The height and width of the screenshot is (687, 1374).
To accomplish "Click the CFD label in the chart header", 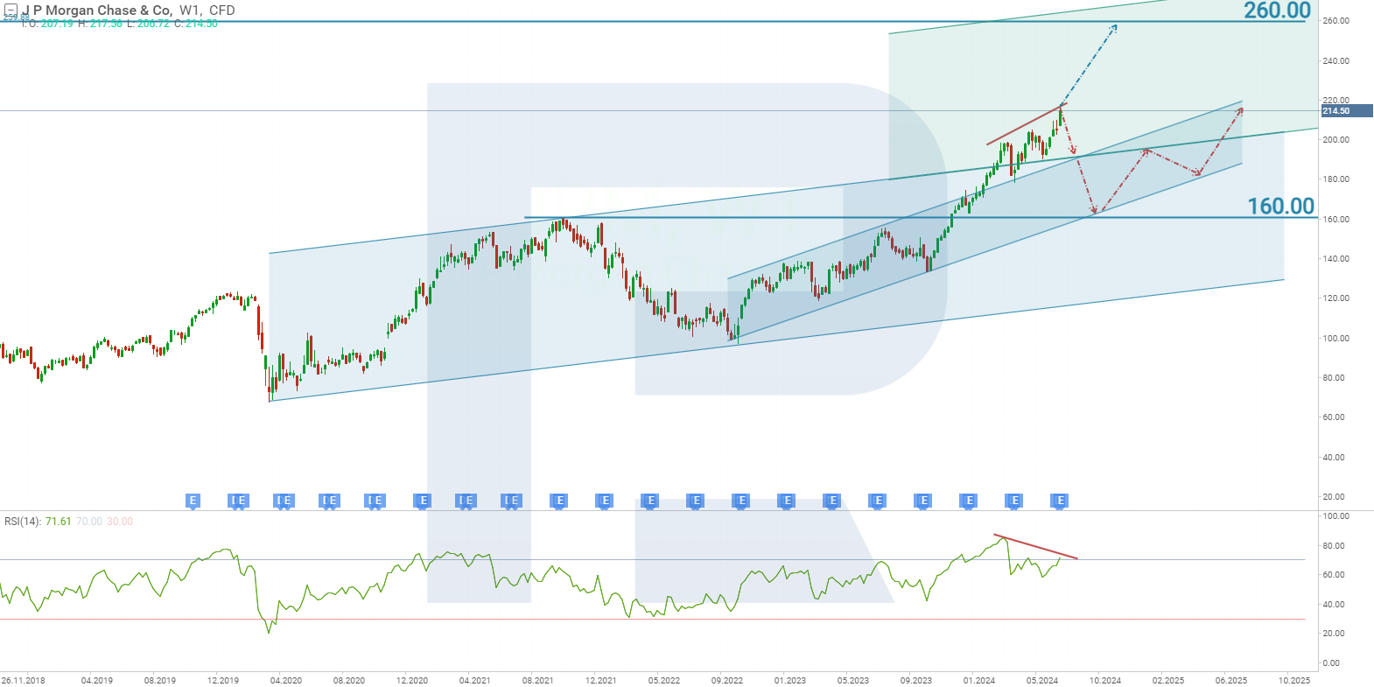I will click(x=222, y=11).
